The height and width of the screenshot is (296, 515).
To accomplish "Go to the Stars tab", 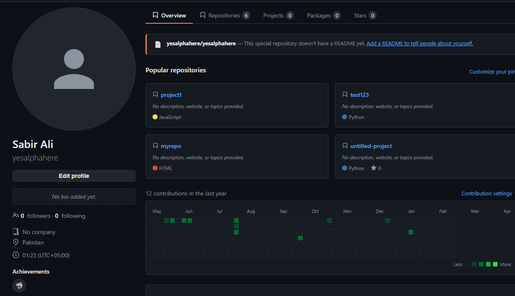I will [365, 15].
